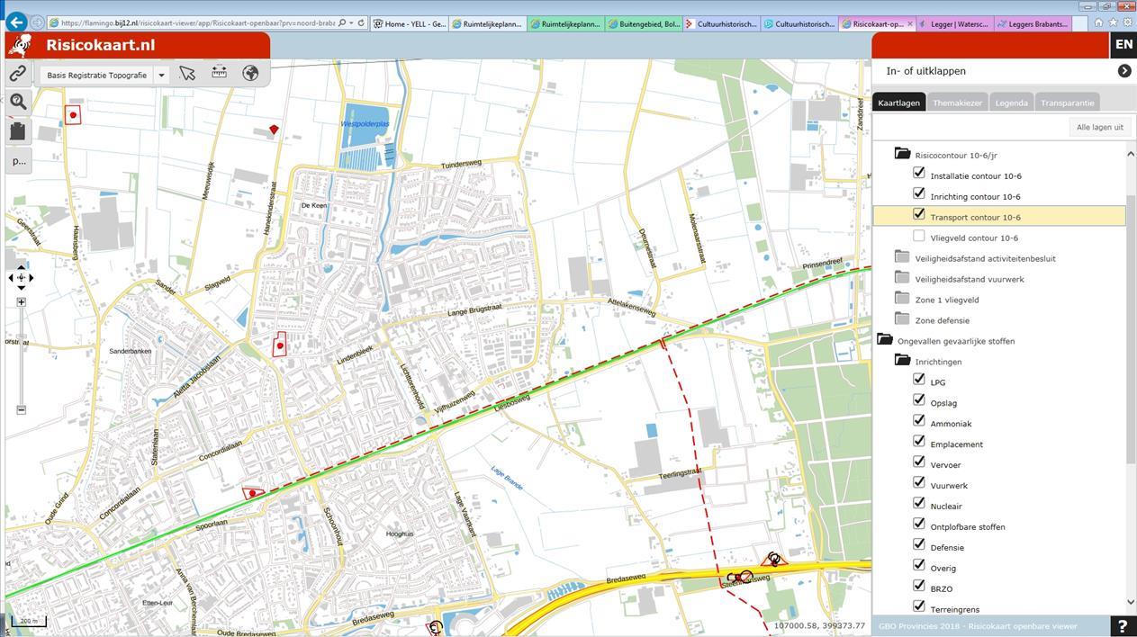Collapse Ongevallen gevaarlijke stoffen folder
This screenshot has height=637, width=1137.
(x=885, y=340)
